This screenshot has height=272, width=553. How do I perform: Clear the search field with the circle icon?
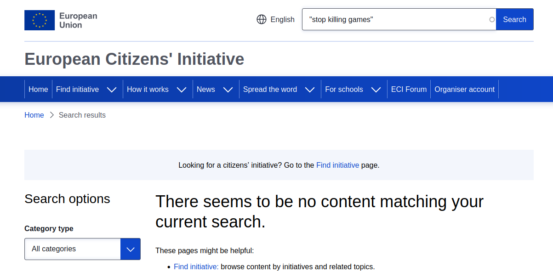point(492,19)
